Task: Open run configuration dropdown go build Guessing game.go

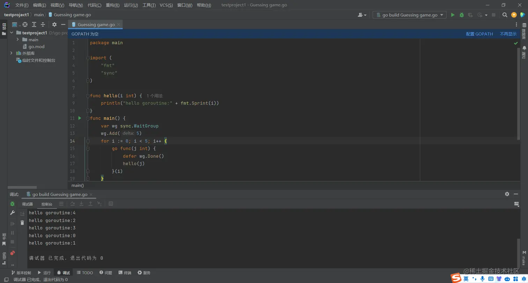Action: [409, 15]
